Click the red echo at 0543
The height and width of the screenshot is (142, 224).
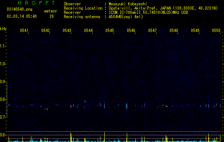pyautogui.click(x=71, y=106)
